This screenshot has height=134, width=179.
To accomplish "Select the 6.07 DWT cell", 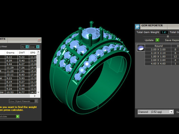I will coord(23,64).
